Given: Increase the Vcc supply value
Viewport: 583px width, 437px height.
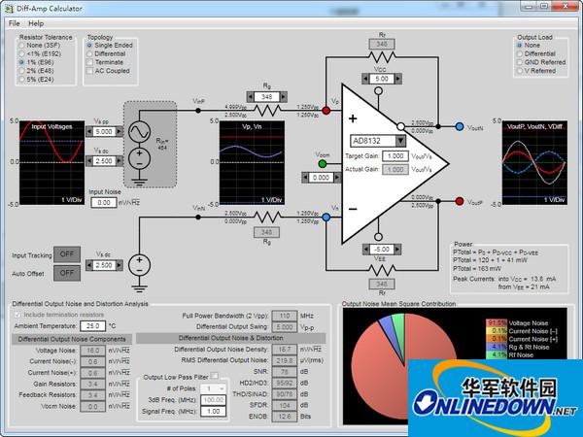Looking at the screenshot, I should 398,79.
